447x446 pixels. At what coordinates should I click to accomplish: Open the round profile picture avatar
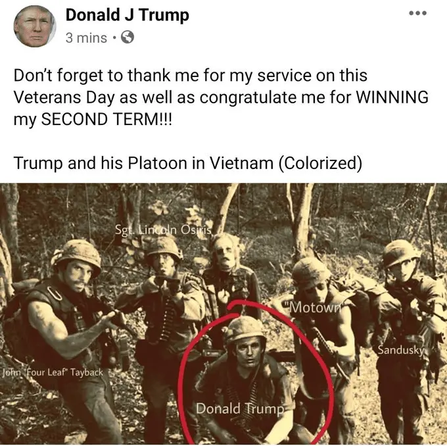click(x=35, y=26)
